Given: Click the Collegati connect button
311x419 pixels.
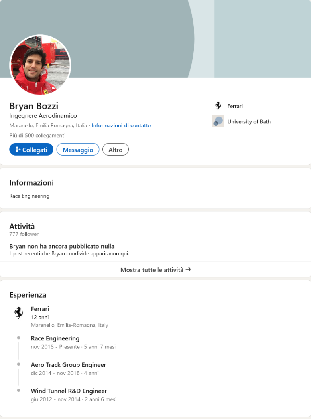Looking at the screenshot, I should [31, 150].
